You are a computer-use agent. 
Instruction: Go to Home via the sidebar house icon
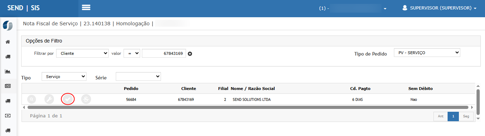[x=7, y=42]
